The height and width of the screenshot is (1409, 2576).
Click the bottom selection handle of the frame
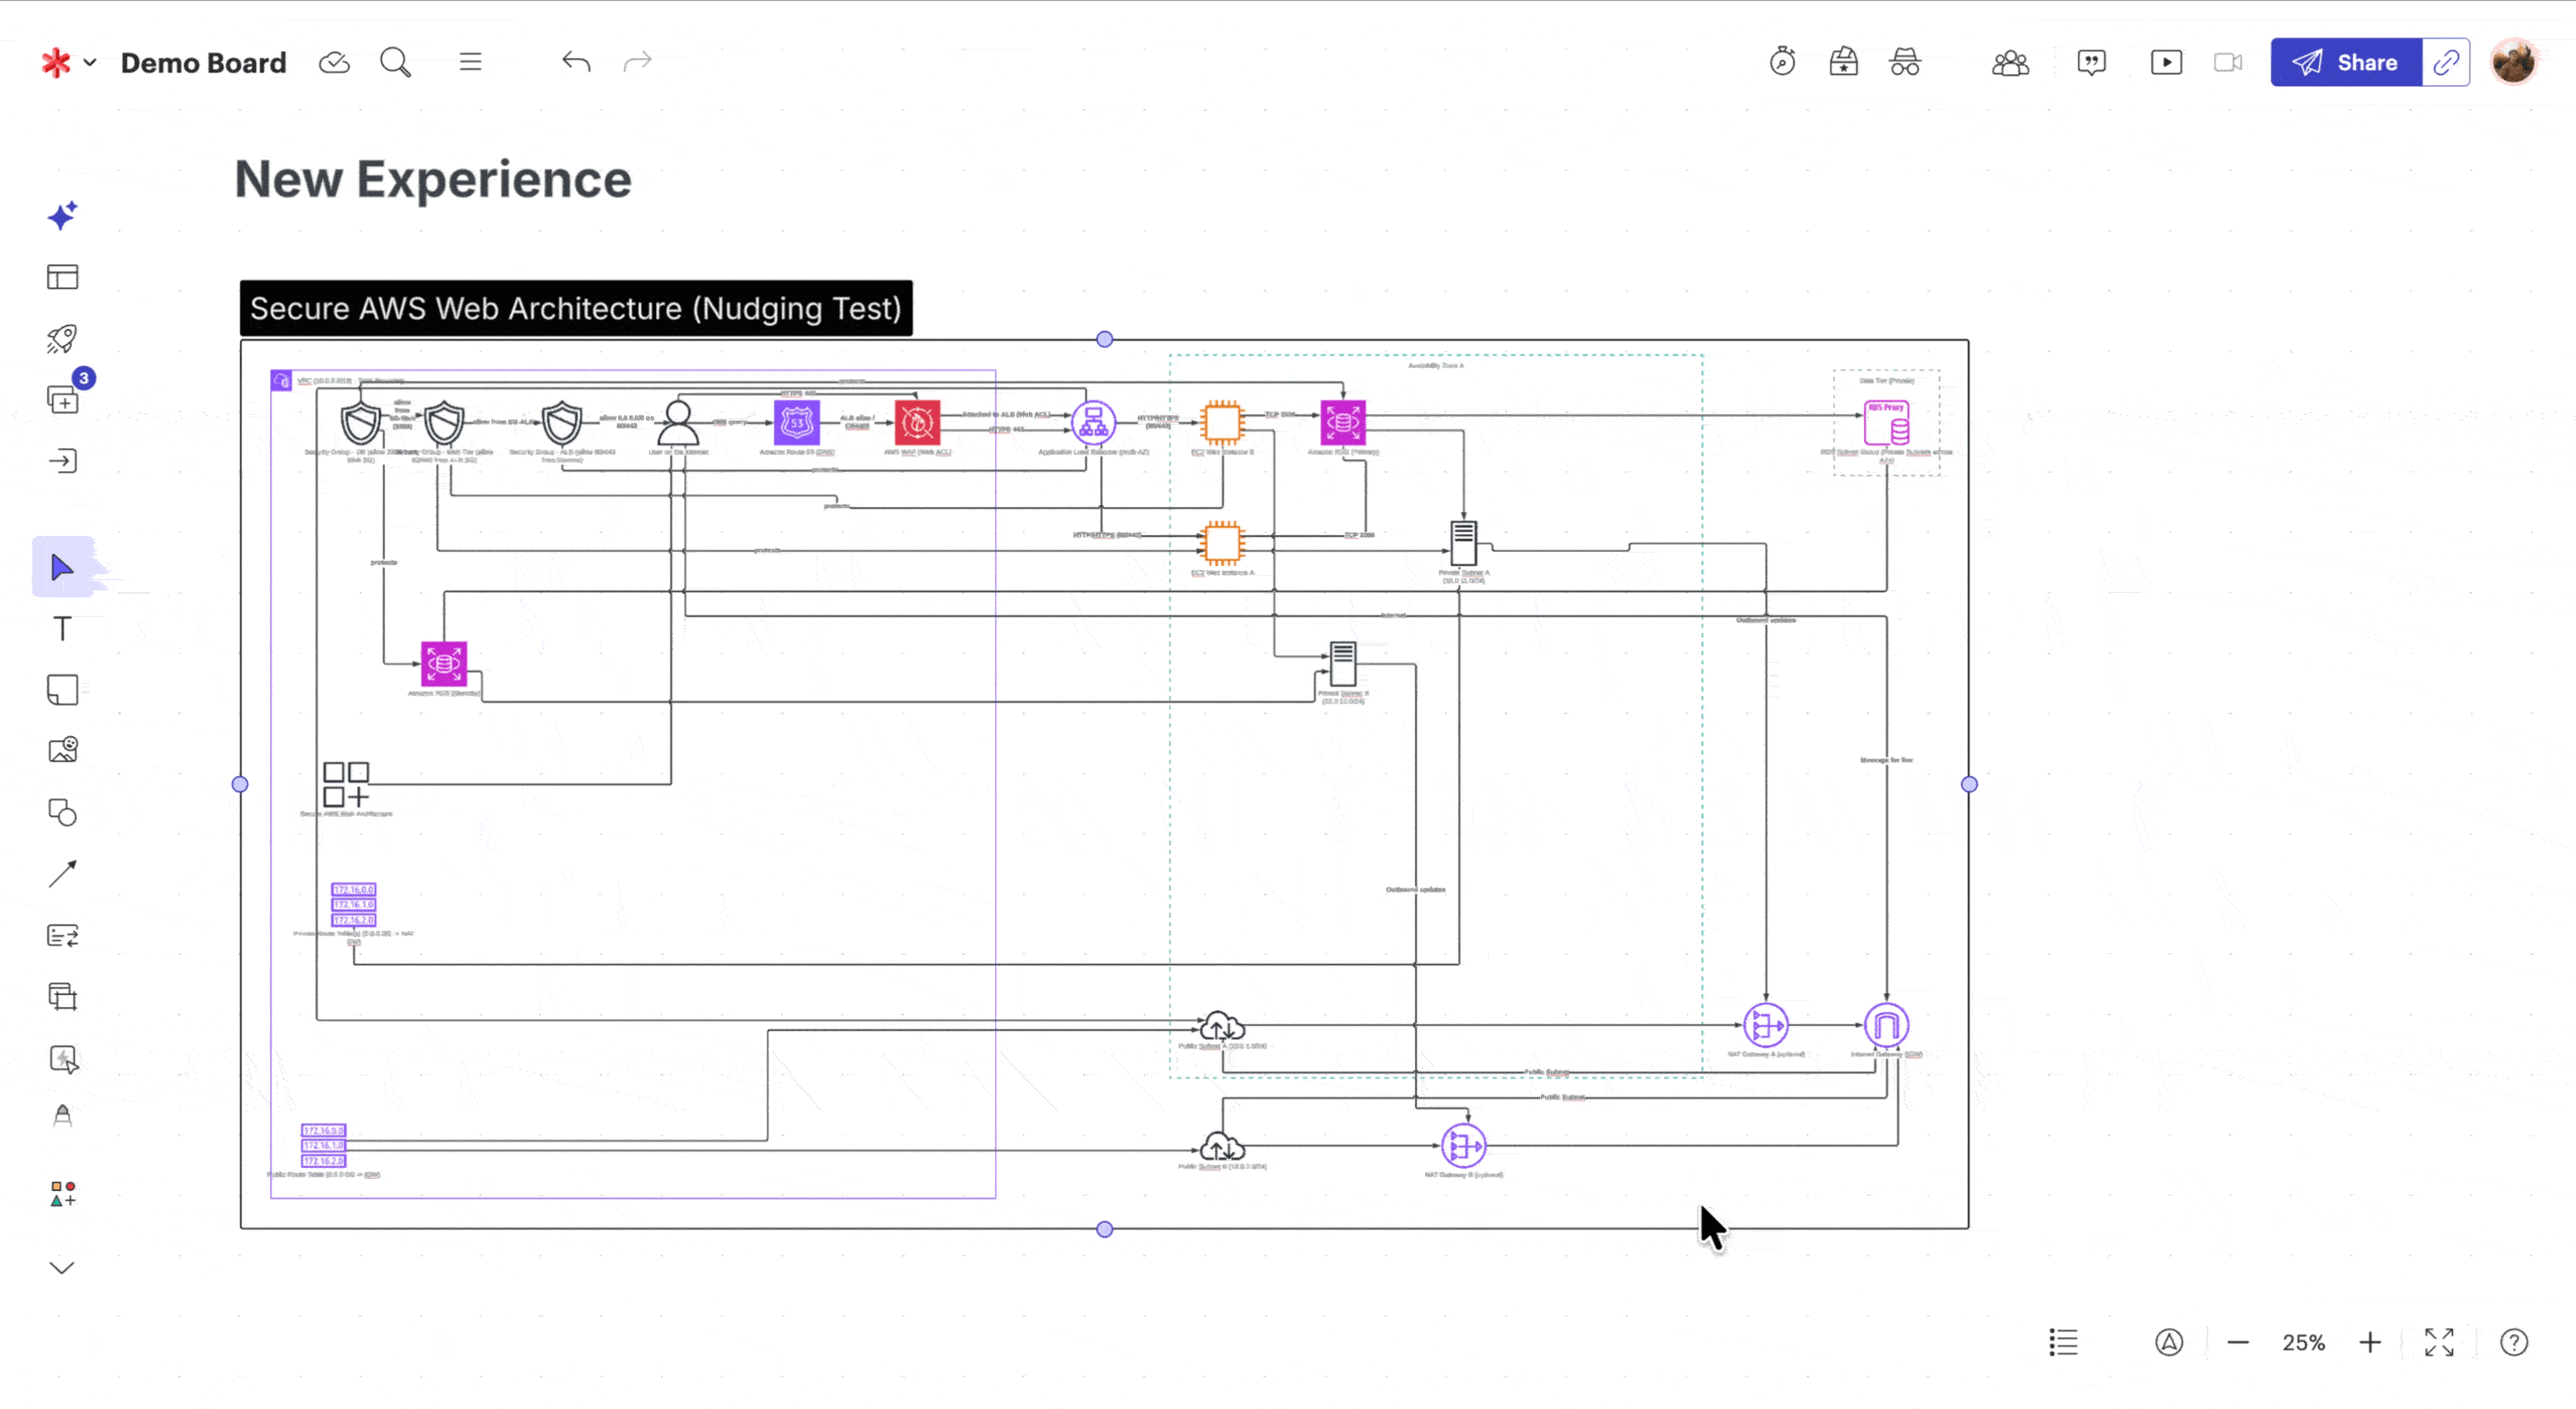[x=1104, y=1229]
